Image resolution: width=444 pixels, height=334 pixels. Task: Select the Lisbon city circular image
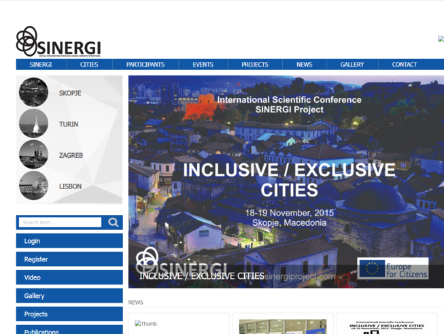click(33, 186)
